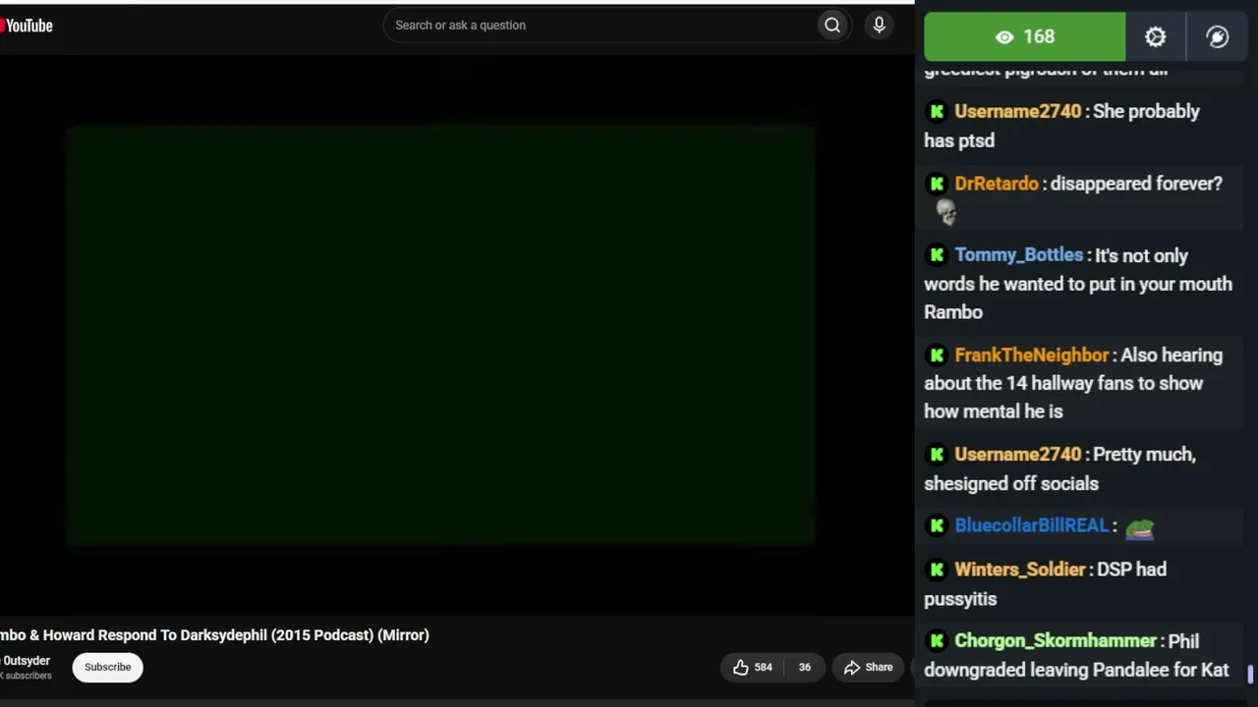Viewport: 1258px width, 707px height.
Task: Click the Kick badge next to Tommy_Bottles
Action: pos(937,255)
